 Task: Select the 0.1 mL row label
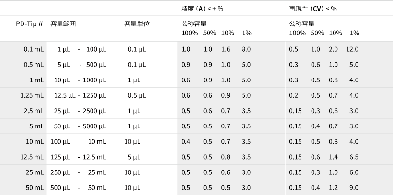[x=34, y=49]
